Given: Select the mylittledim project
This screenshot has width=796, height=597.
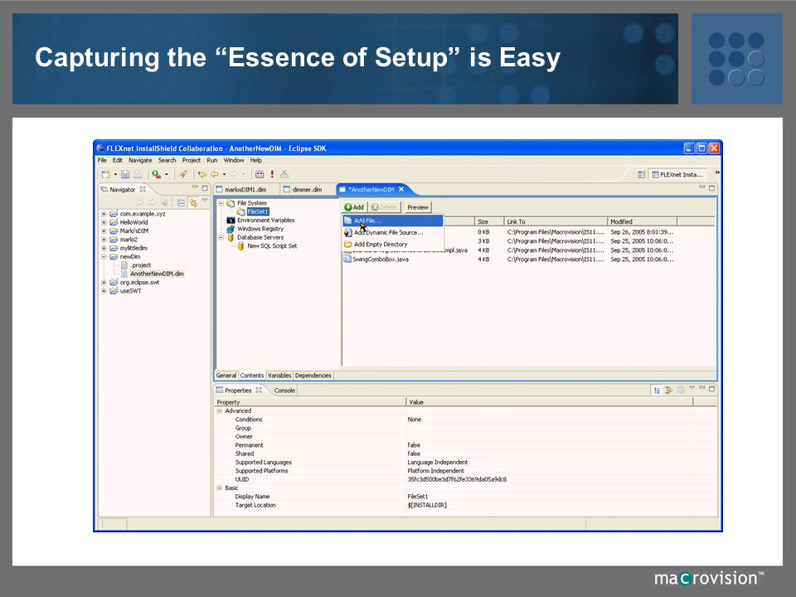Looking at the screenshot, I should point(129,248).
